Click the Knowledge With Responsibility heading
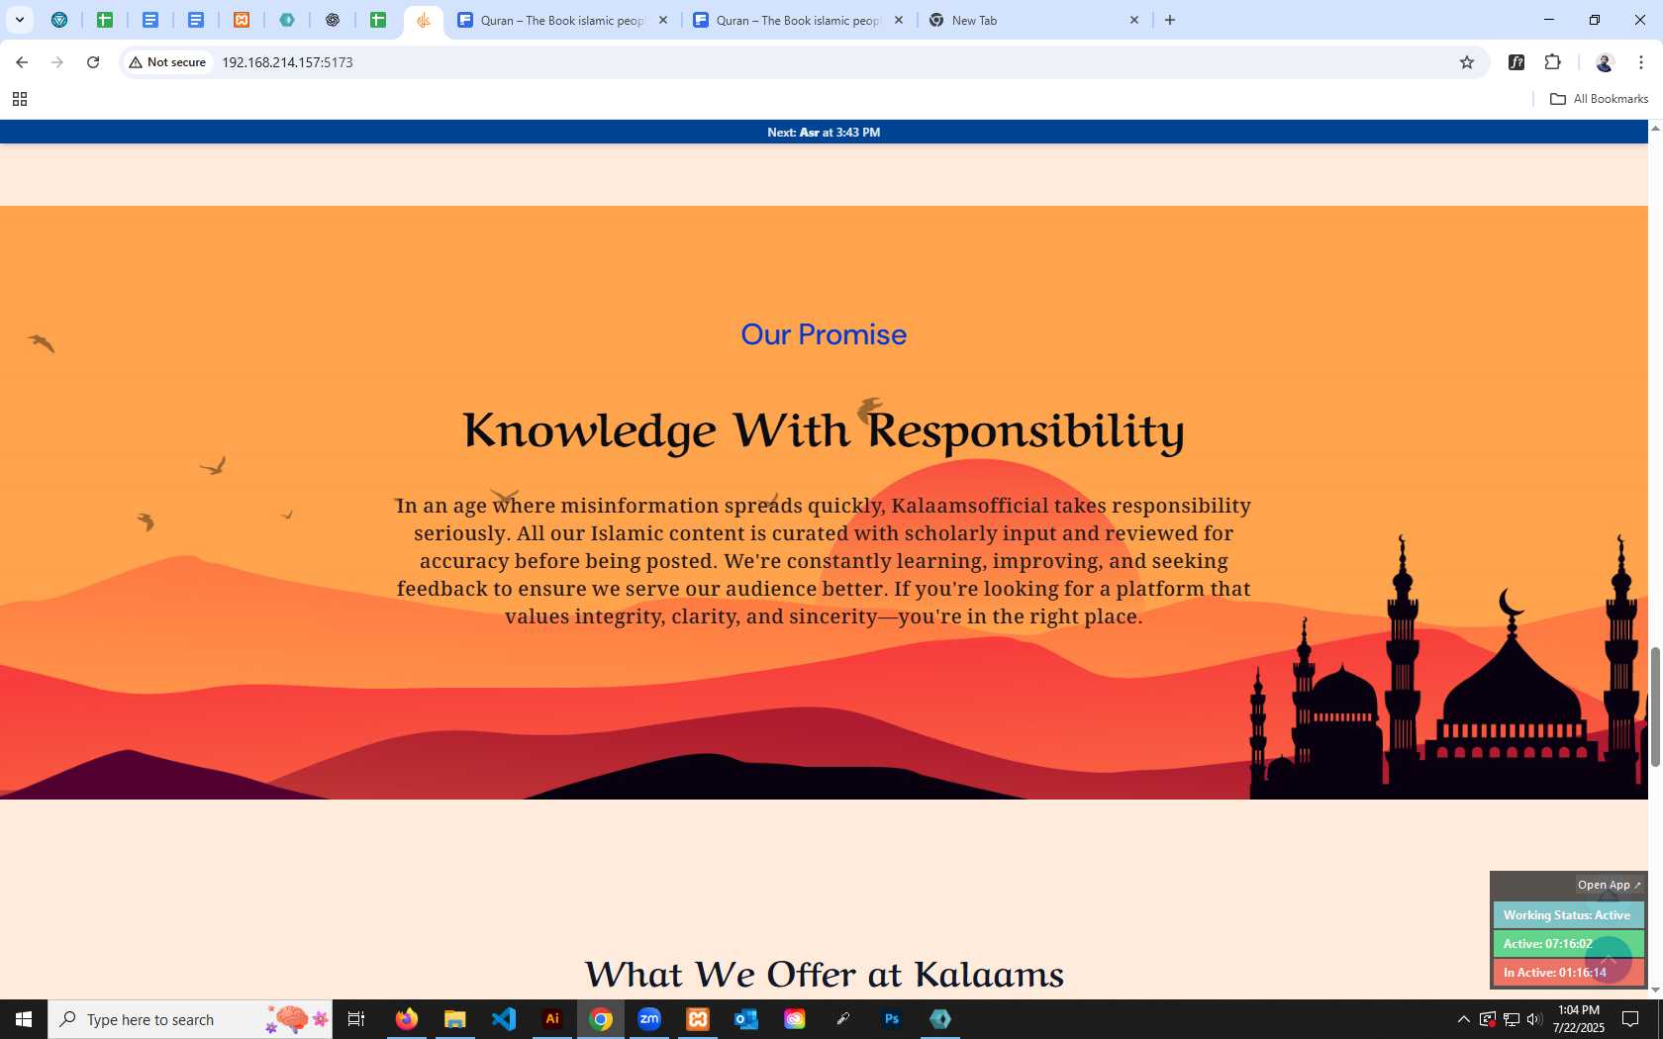 pos(824,430)
